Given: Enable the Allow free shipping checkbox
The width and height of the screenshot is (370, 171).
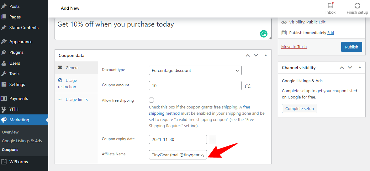Looking at the screenshot, I should pyautogui.click(x=151, y=100).
